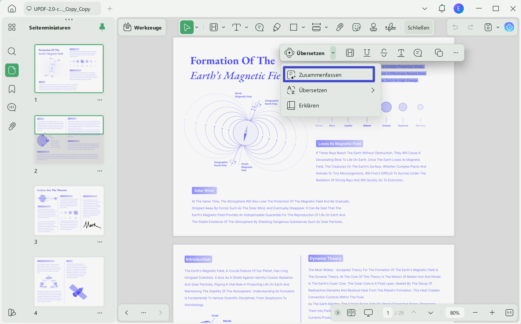The width and height of the screenshot is (521, 324).
Task: Select the pencil drawing tool
Action: click(x=277, y=27)
